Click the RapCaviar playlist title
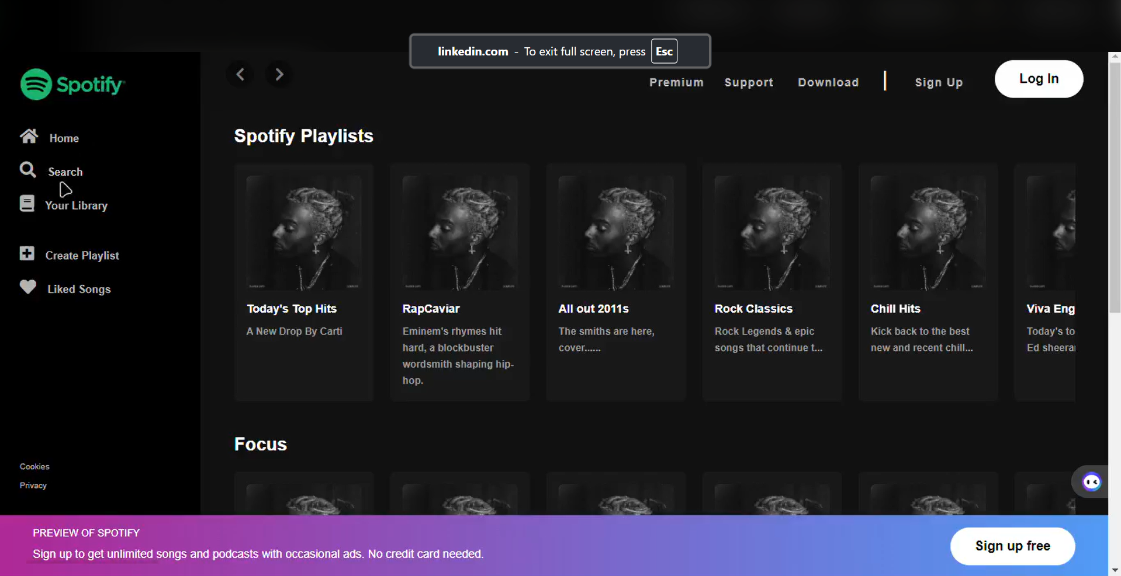Viewport: 1121px width, 576px height. point(431,309)
